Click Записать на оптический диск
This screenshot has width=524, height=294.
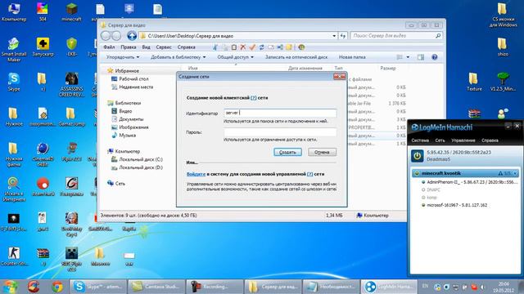point(296,57)
